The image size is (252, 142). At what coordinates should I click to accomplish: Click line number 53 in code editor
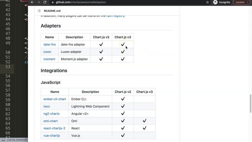point(8,67)
